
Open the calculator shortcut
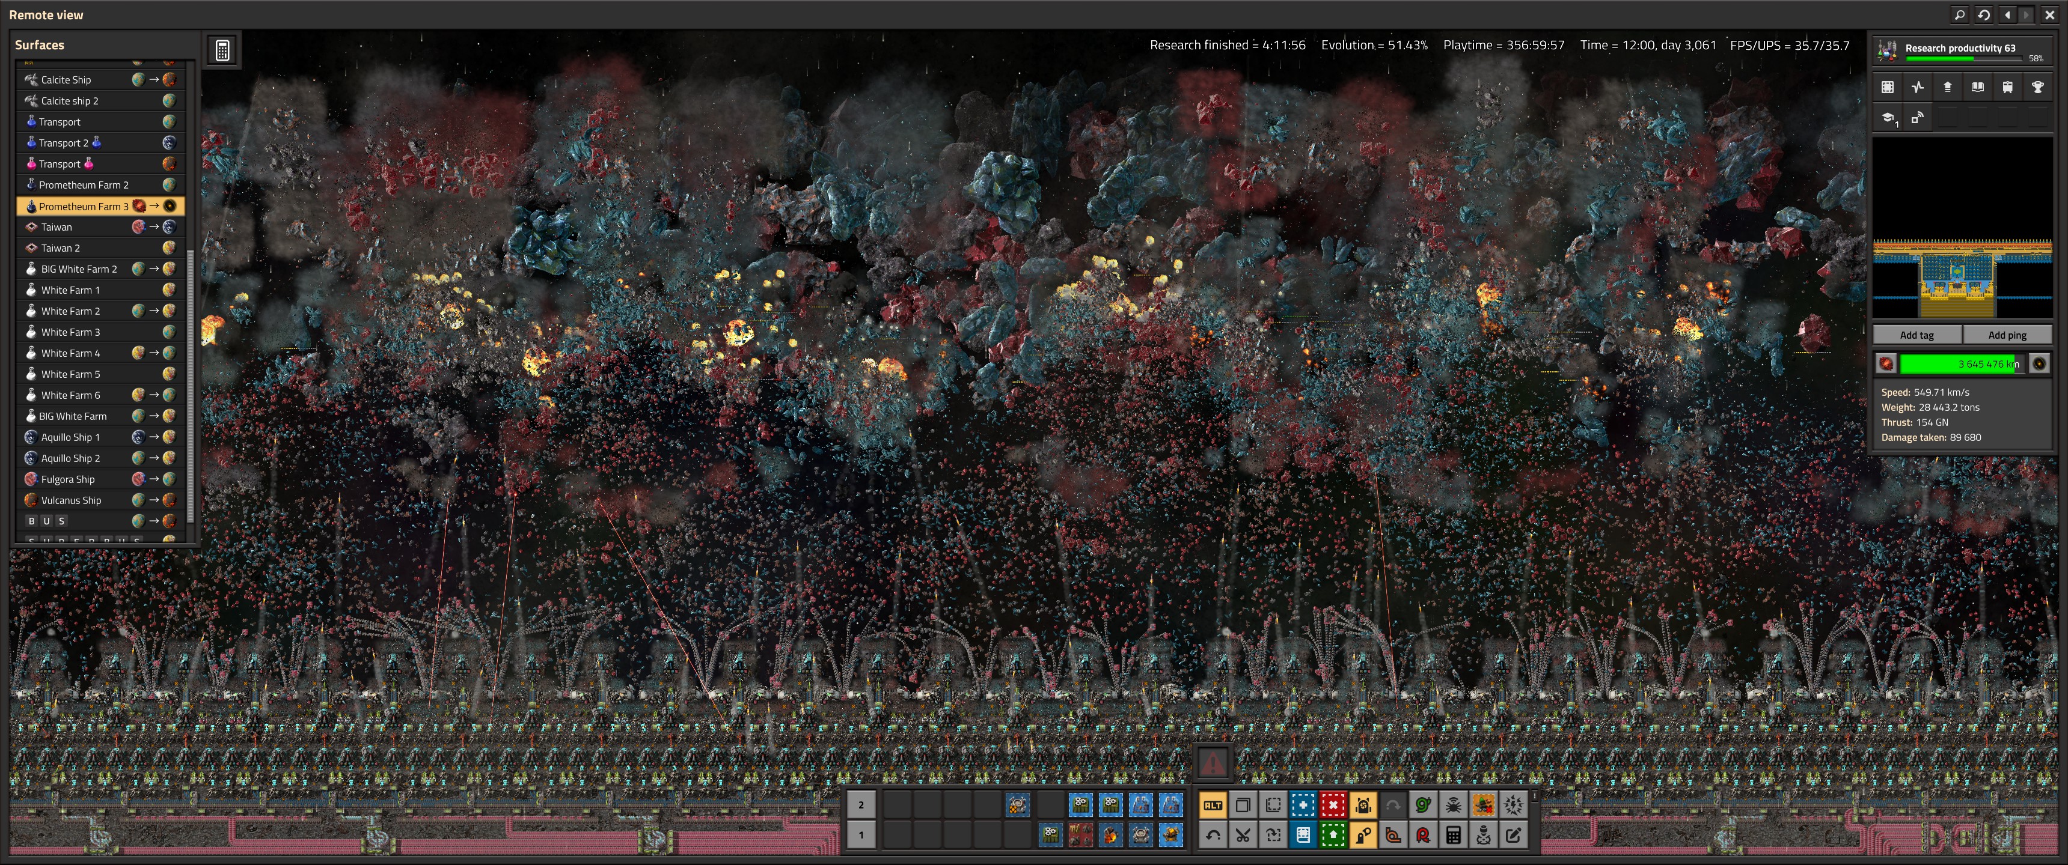coord(1453,836)
